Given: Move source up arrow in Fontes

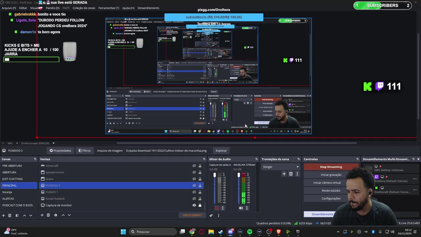Looking at the screenshot, I should (63, 215).
